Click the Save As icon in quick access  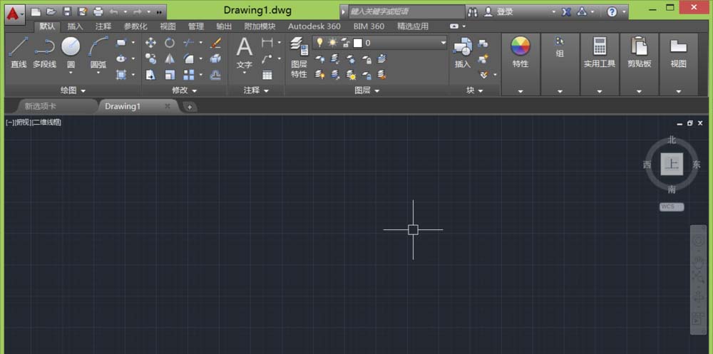pyautogui.click(x=82, y=12)
